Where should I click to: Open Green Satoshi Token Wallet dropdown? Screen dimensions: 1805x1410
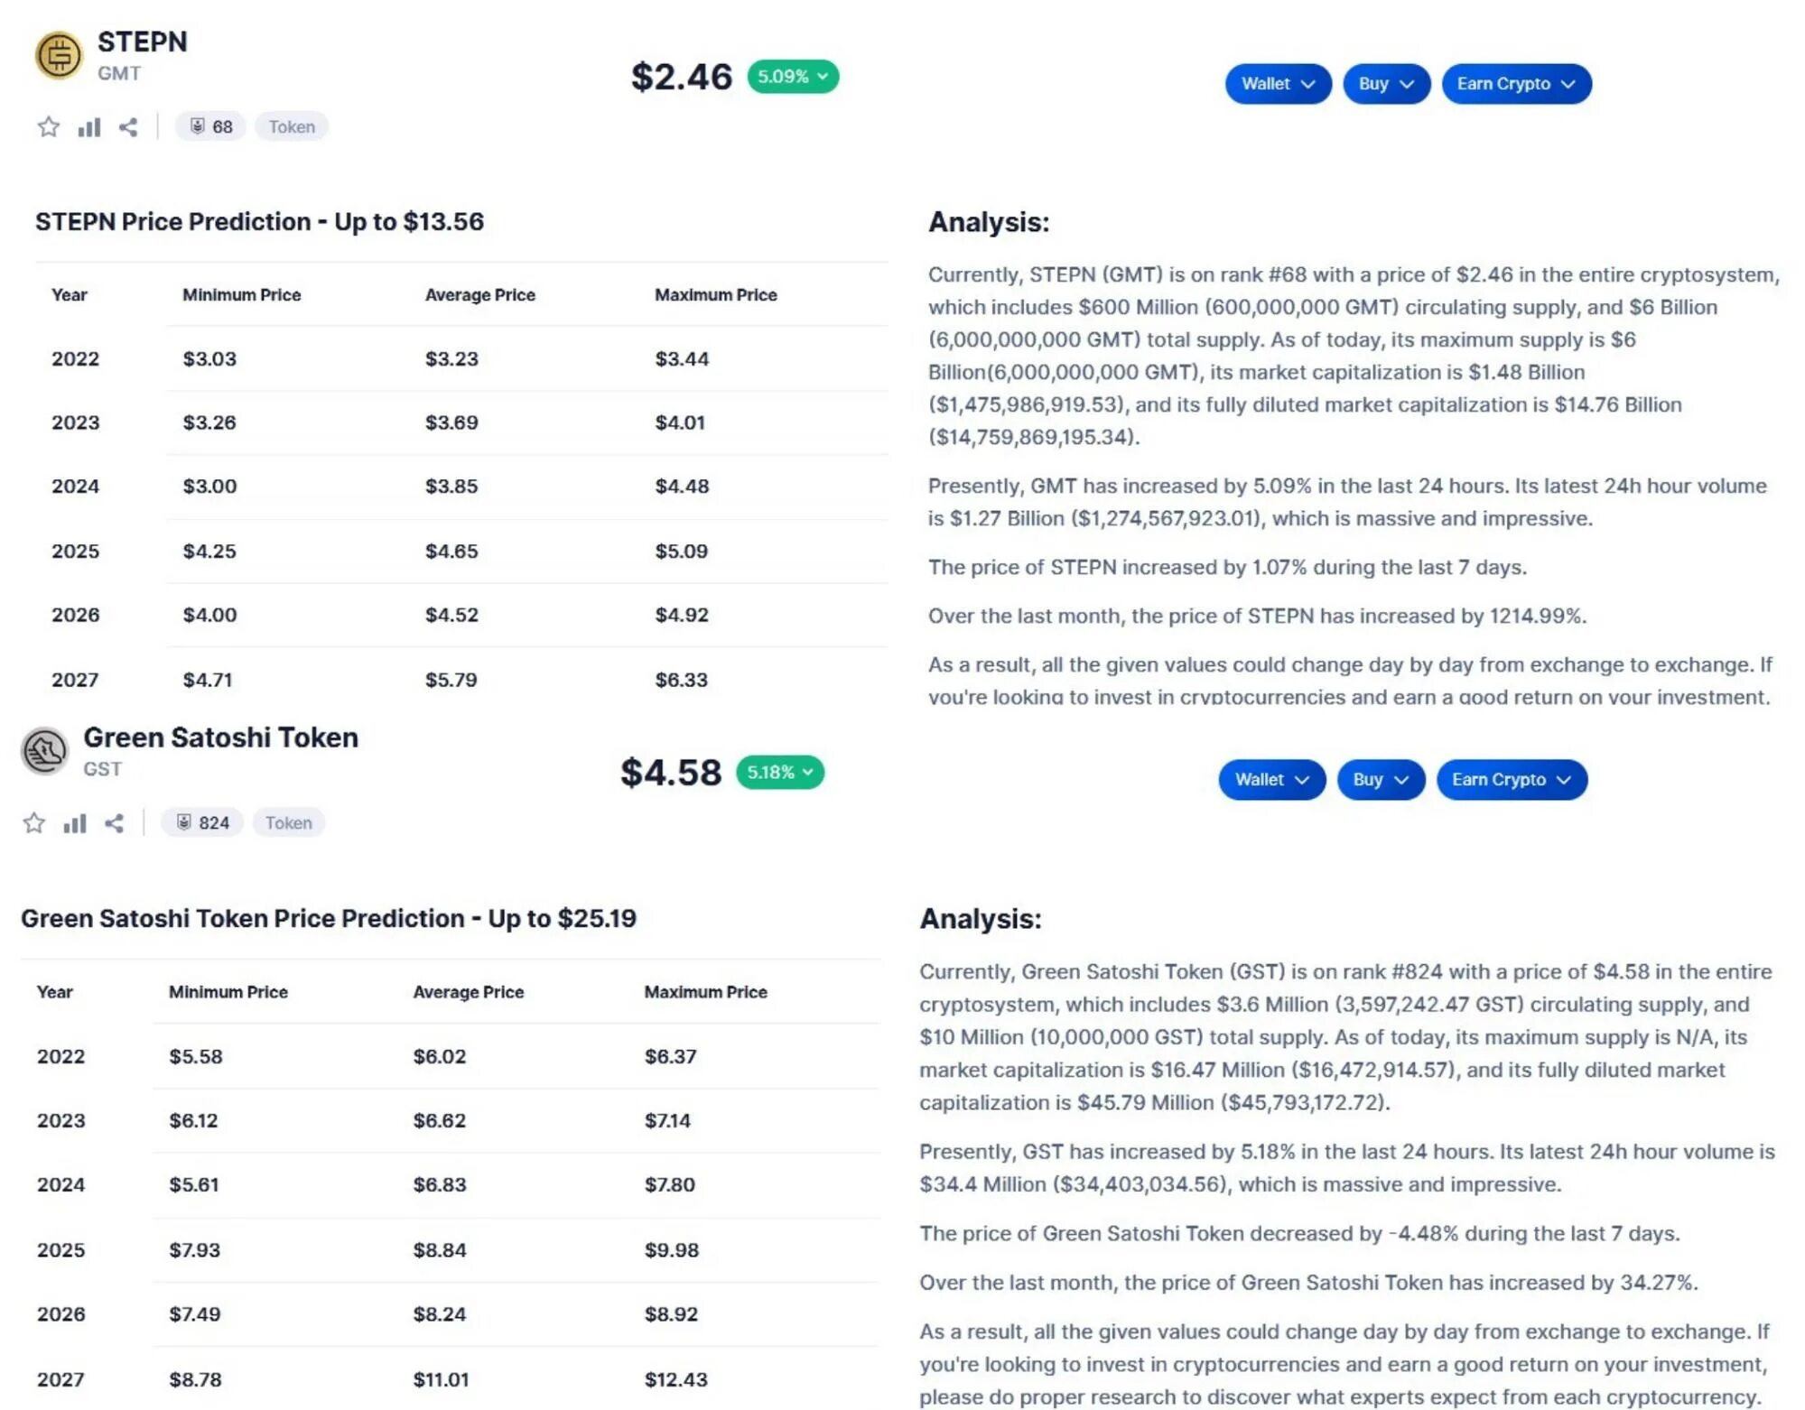coord(1270,780)
